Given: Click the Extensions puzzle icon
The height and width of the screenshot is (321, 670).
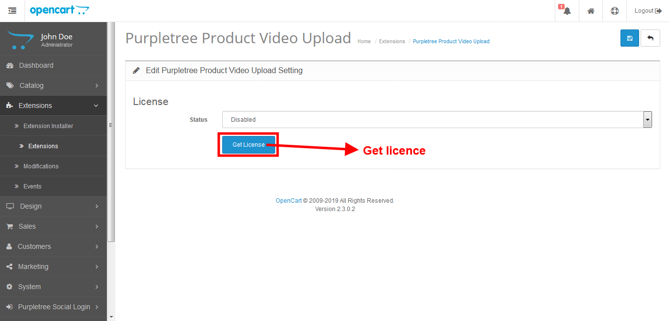Looking at the screenshot, I should 9,106.
